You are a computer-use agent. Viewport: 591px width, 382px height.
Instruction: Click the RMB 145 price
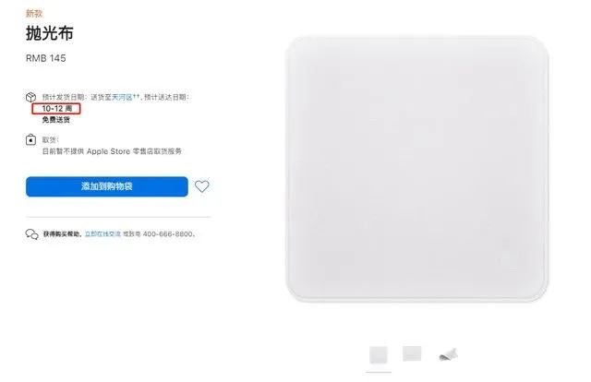[45, 58]
